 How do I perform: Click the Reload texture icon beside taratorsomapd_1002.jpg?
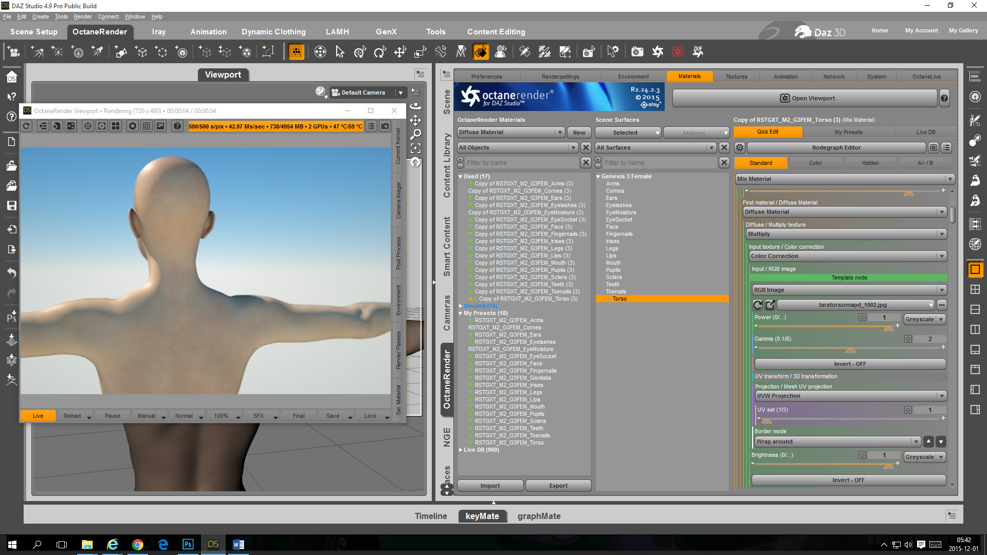757,305
